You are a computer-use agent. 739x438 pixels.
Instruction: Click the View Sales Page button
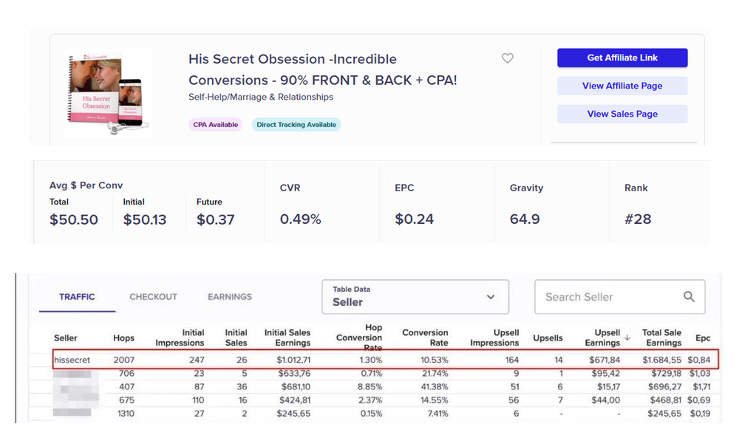622,114
